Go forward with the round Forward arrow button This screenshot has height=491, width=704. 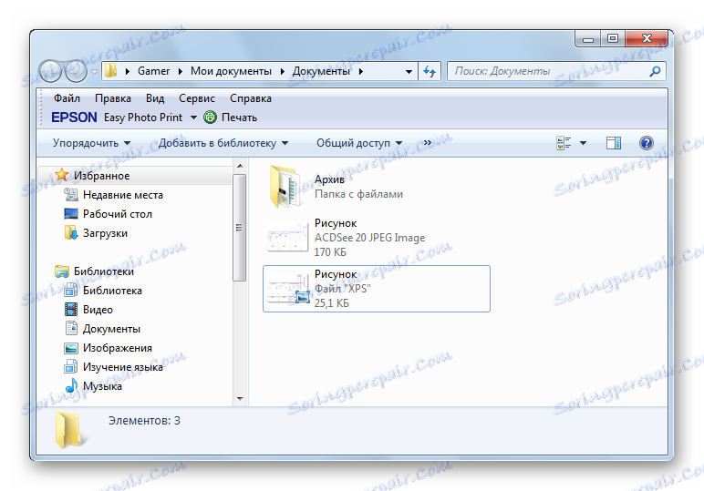click(x=77, y=71)
